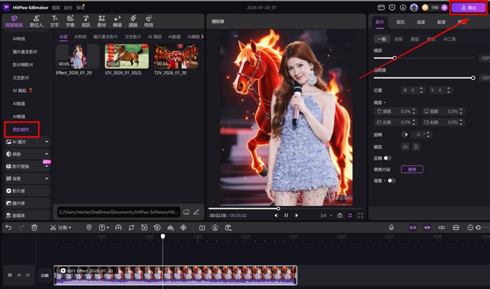Viewport: 490px width, 289px height.
Task: Open the 轉場 transitions panel
Action: pyautogui.click(x=117, y=21)
